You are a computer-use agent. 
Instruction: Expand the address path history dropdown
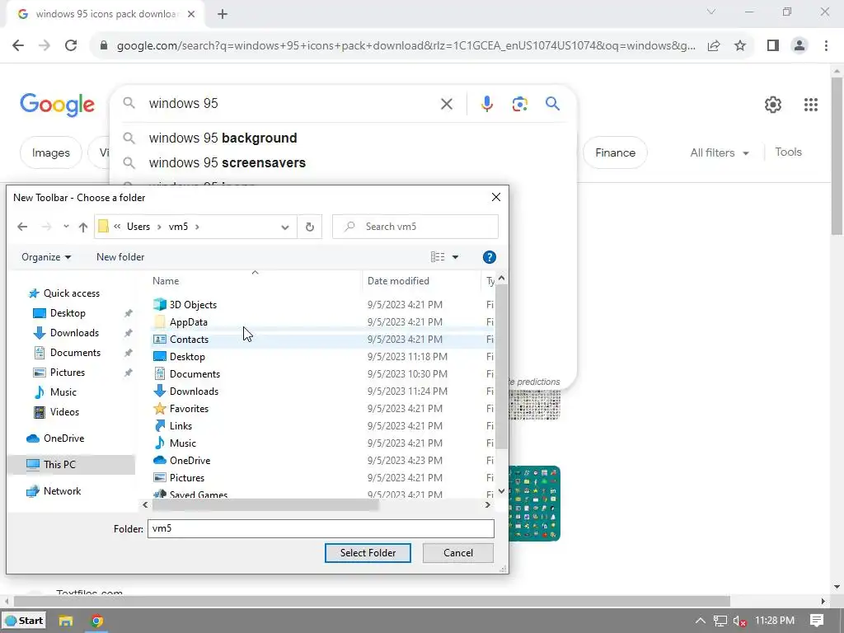[x=284, y=227]
